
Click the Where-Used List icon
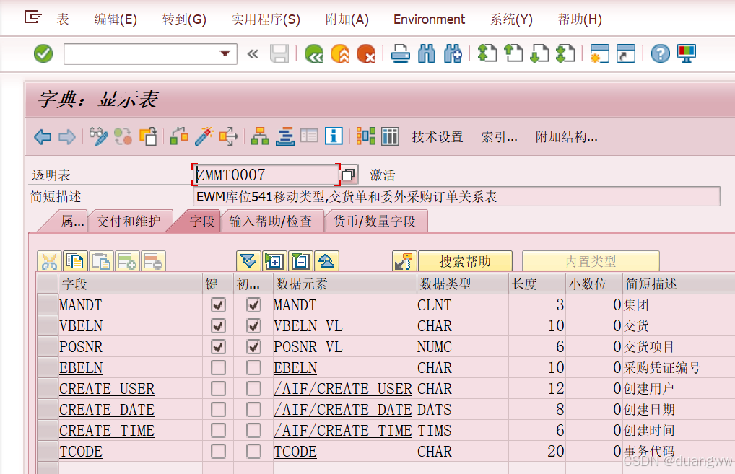click(x=229, y=136)
